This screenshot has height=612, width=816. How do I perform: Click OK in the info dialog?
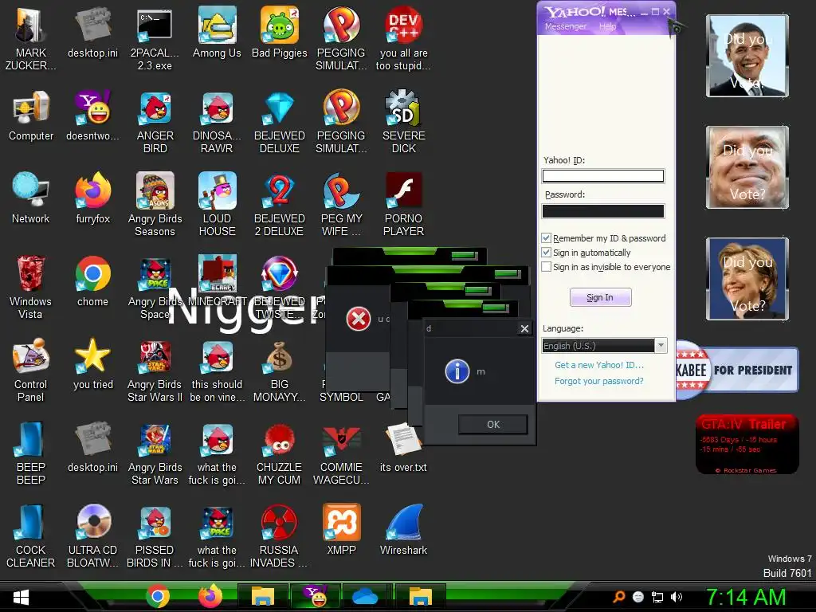tap(492, 424)
